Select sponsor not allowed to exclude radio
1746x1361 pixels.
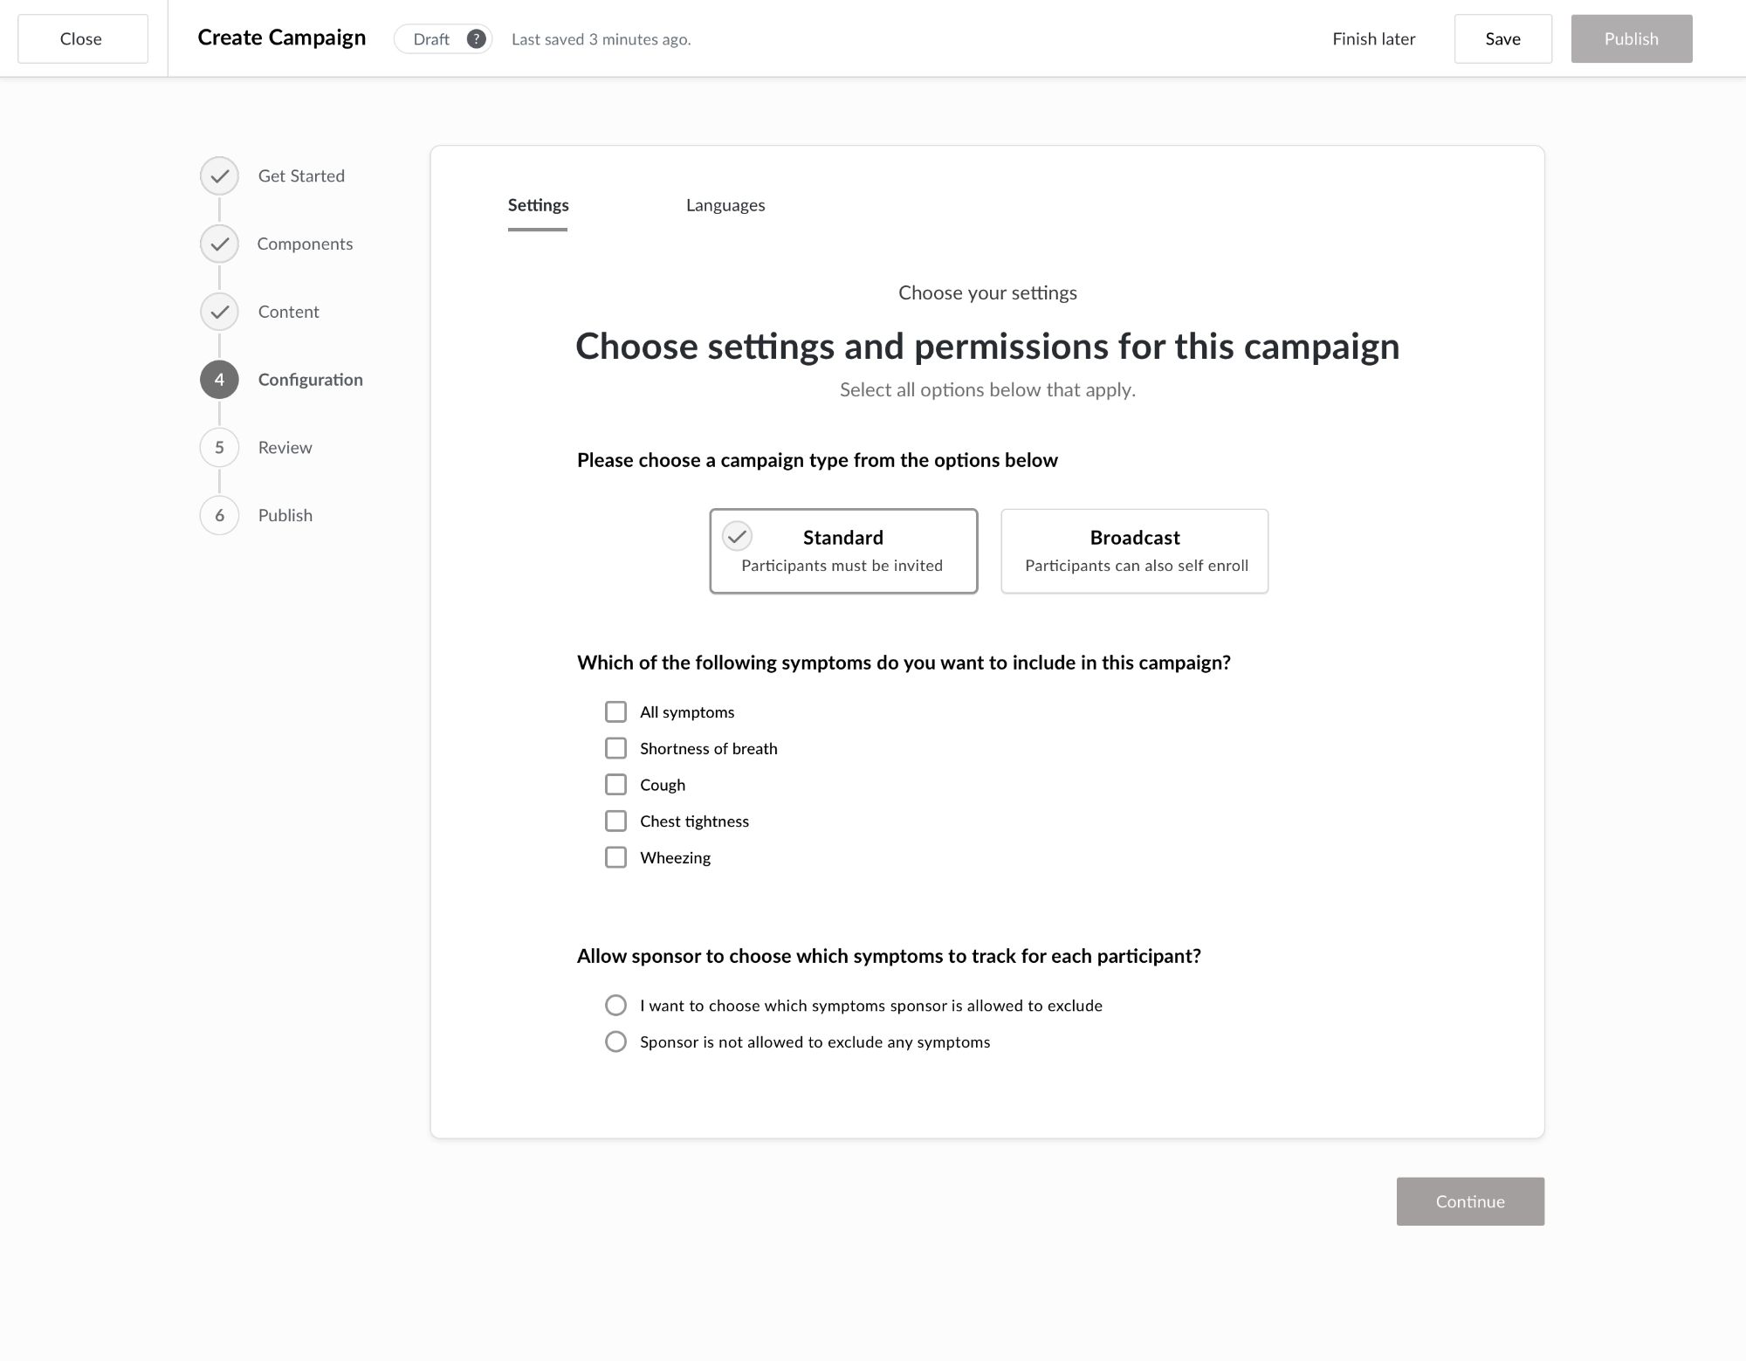615,1042
